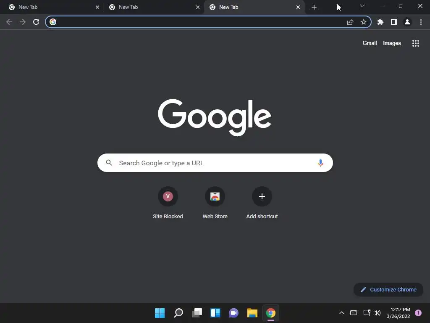The height and width of the screenshot is (323, 430).
Task: Toggle the side panel icon
Action: tap(394, 22)
